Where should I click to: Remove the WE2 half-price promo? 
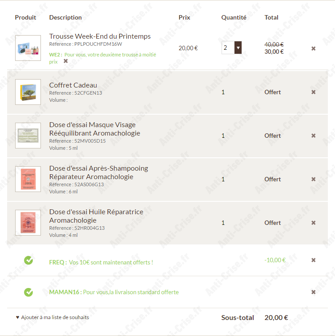66,61
